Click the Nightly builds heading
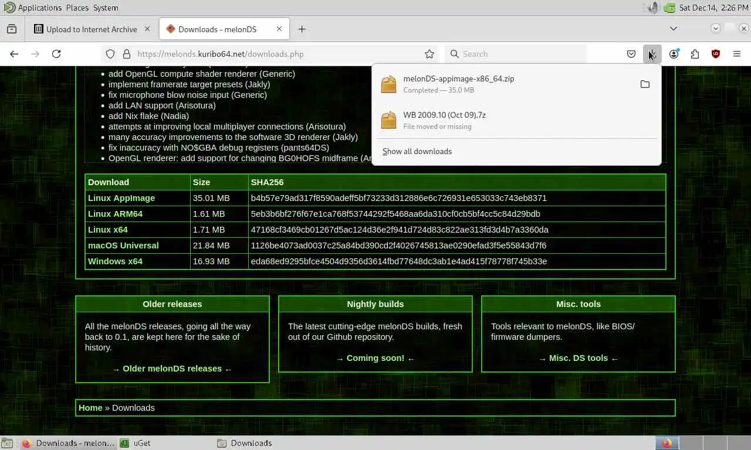This screenshot has width=751, height=450. coord(375,304)
